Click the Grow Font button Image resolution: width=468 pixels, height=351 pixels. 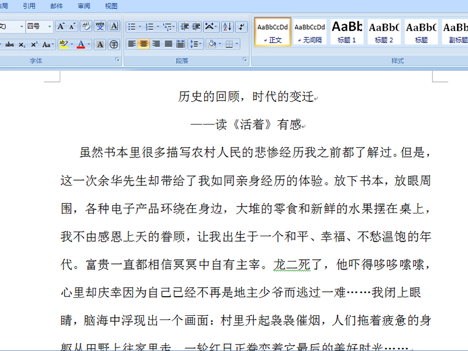click(61, 26)
